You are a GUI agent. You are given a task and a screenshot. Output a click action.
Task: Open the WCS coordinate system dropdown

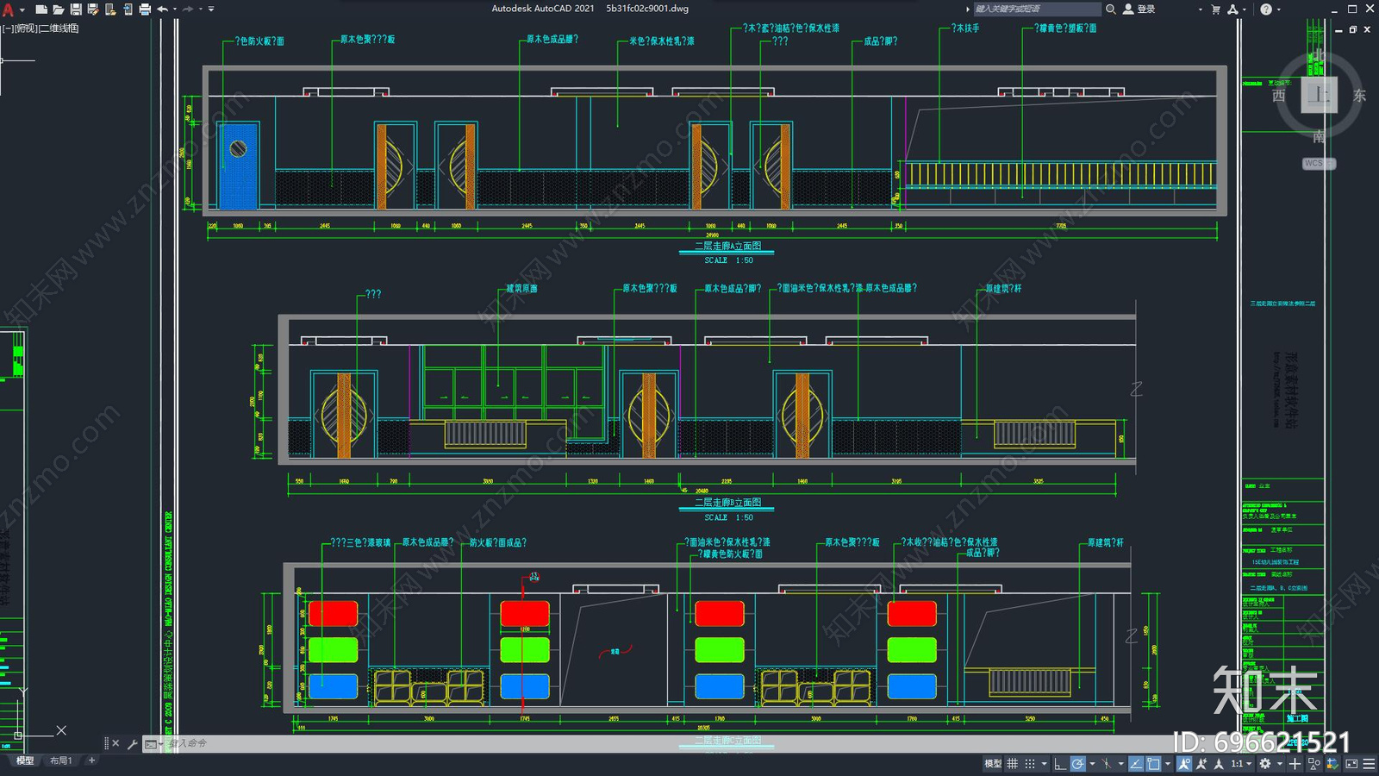(1319, 163)
